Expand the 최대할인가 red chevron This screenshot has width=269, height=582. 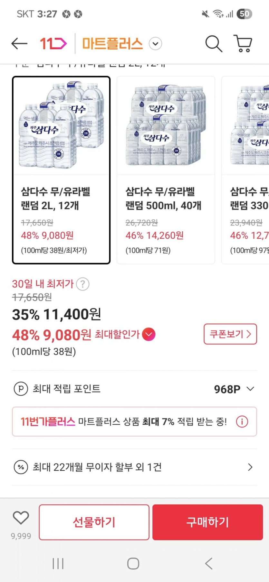[149, 334]
